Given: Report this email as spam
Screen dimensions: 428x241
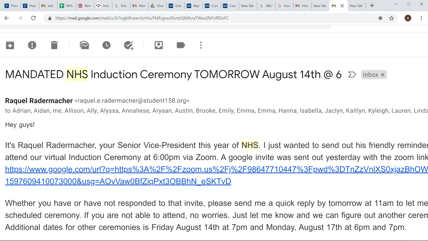Looking at the screenshot, I should [32, 45].
